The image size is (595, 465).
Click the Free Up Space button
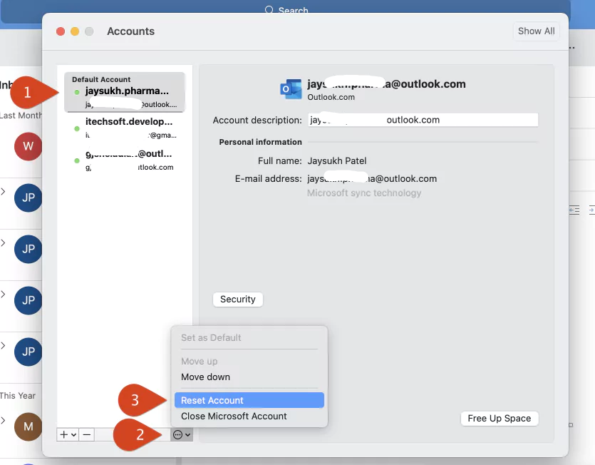point(500,418)
